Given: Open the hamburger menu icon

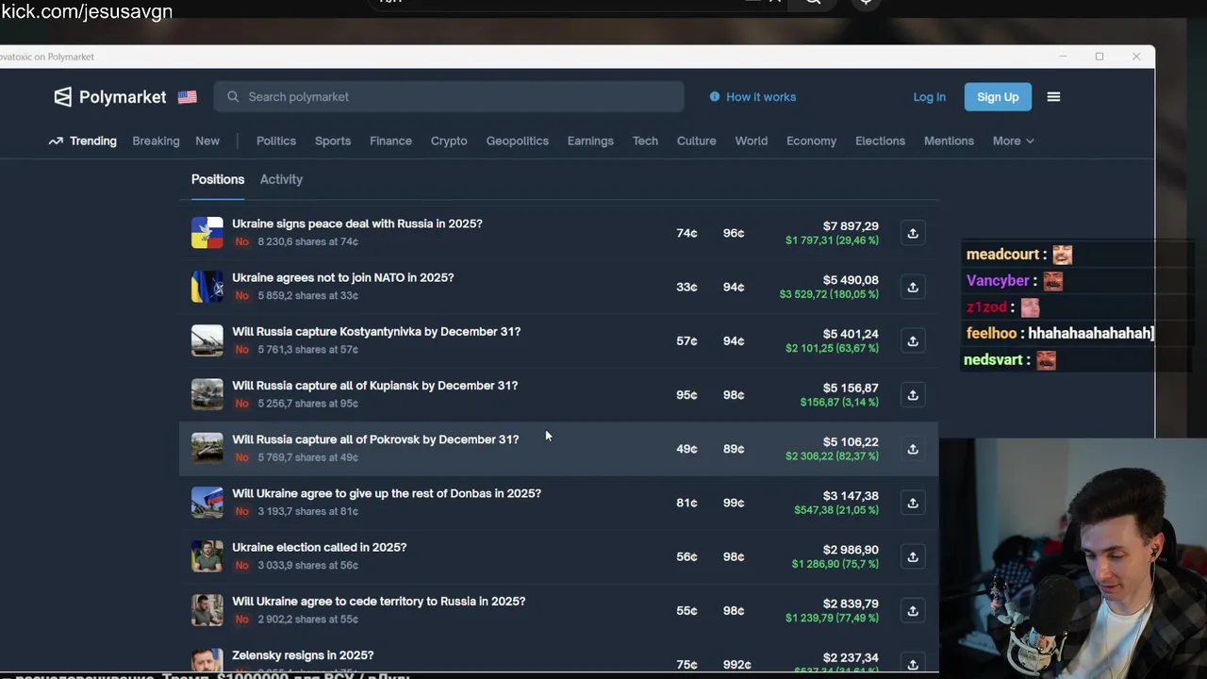Looking at the screenshot, I should (x=1053, y=97).
